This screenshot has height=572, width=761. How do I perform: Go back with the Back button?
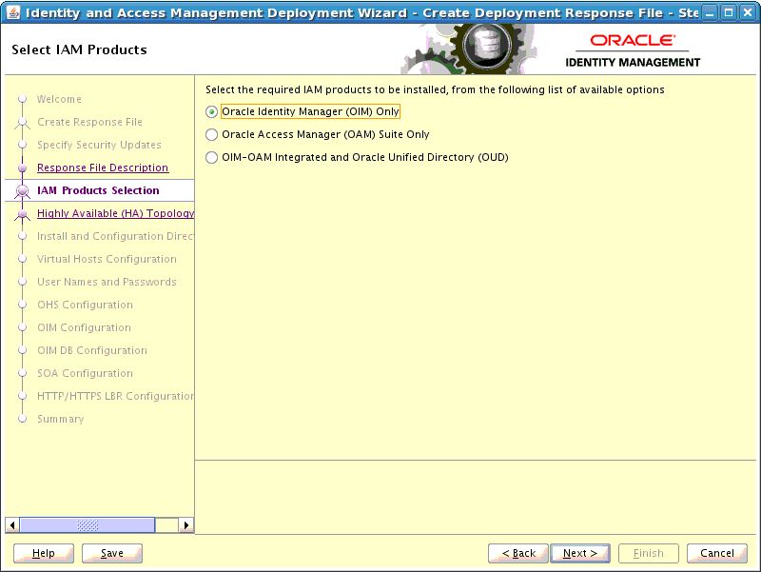518,553
